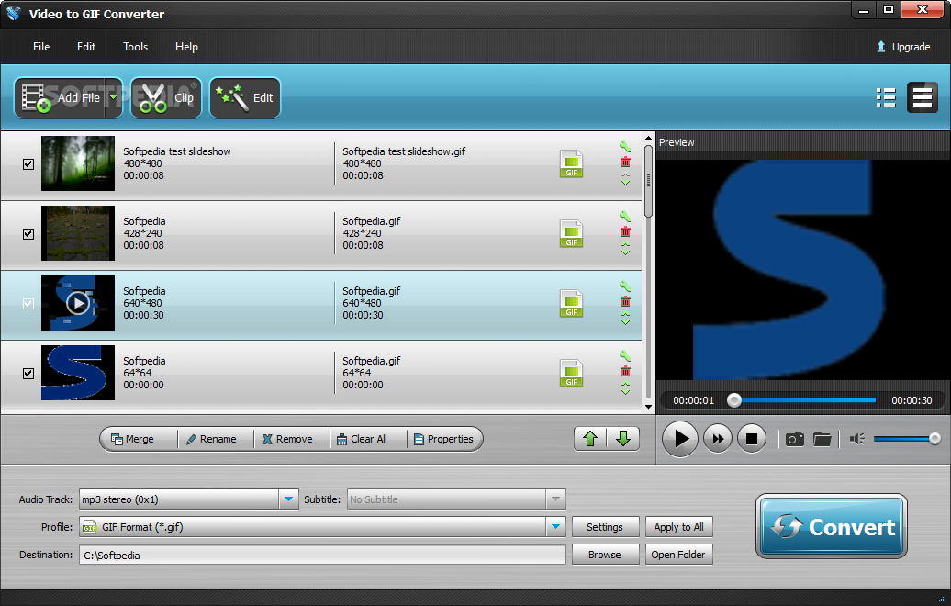Screen dimensions: 951x606
Task: Open file Properties
Action: [x=444, y=439]
